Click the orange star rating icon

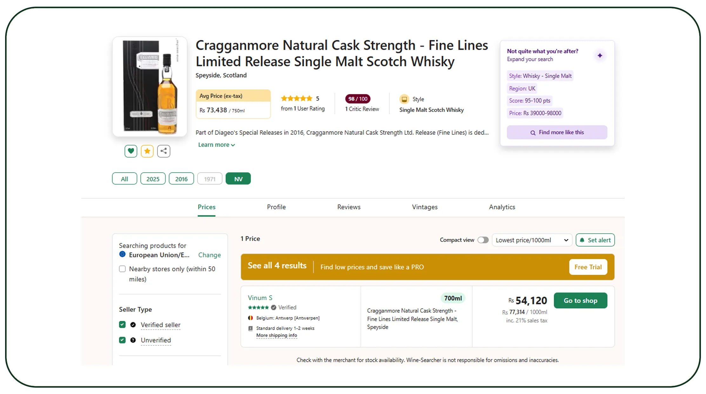pos(147,151)
